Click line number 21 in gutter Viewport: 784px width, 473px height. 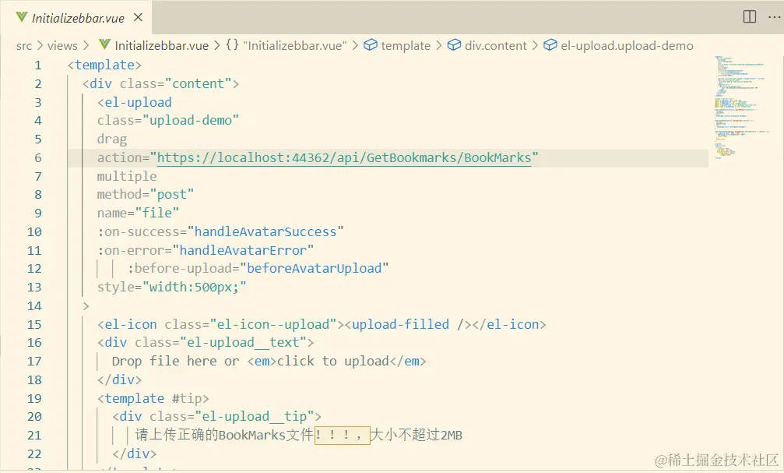(x=34, y=436)
